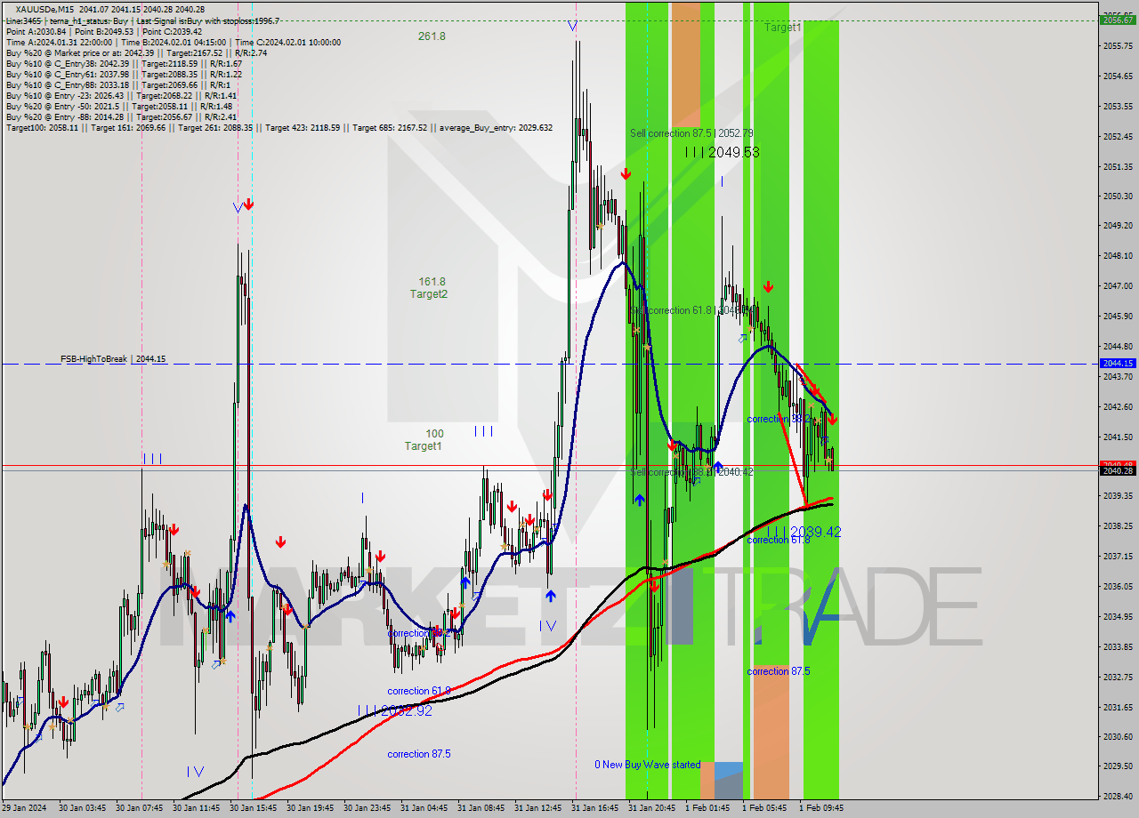Click the highlighted 2056.67 price axis marker
This screenshot has width=1139, height=818.
pos(1118,20)
